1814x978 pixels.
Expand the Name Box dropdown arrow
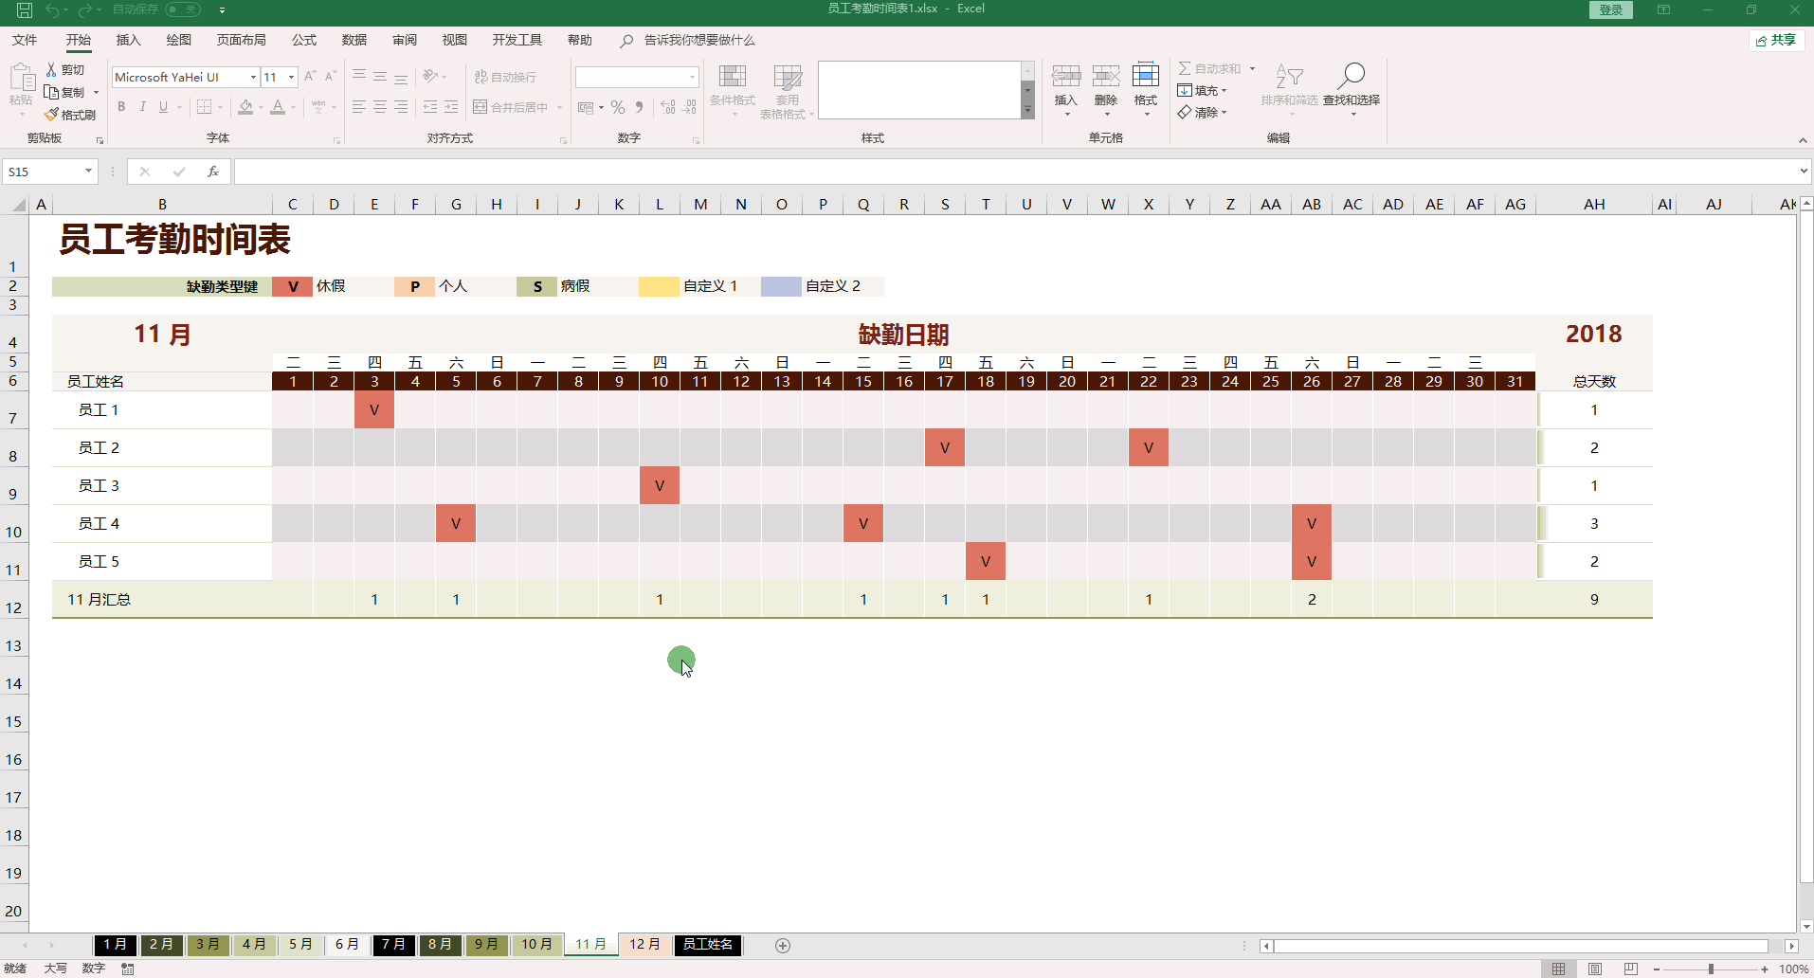pyautogui.click(x=88, y=172)
